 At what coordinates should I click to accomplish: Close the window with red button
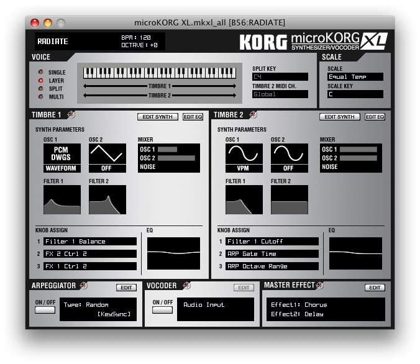tap(35, 23)
